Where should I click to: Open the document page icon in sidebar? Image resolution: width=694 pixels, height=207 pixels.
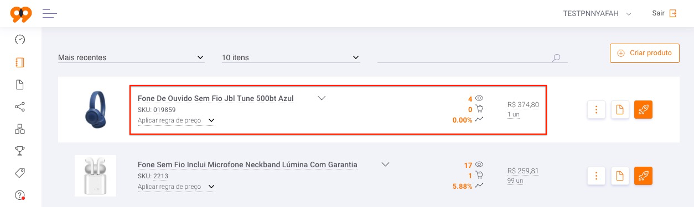(20, 84)
